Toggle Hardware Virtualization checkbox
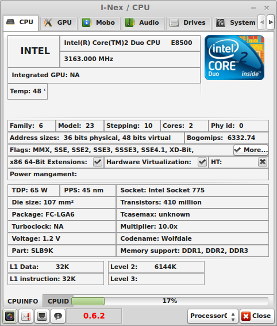This screenshot has width=277, height=326. coord(202,162)
